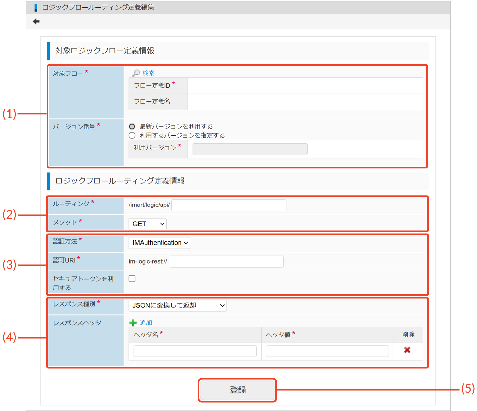The image size is (477, 411).
Task: Click the green plus add icon
Action: 133,323
